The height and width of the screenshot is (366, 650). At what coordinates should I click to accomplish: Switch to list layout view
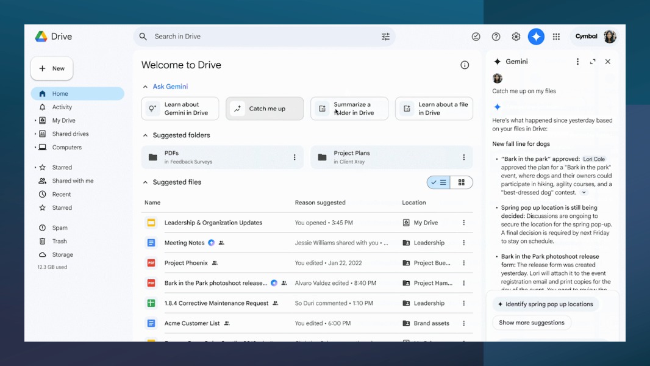pos(438,182)
